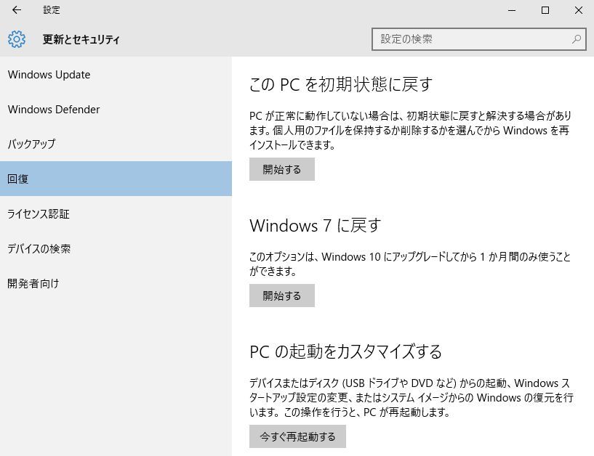Minimize the 設定 window
This screenshot has width=594, height=456.
tap(512, 10)
